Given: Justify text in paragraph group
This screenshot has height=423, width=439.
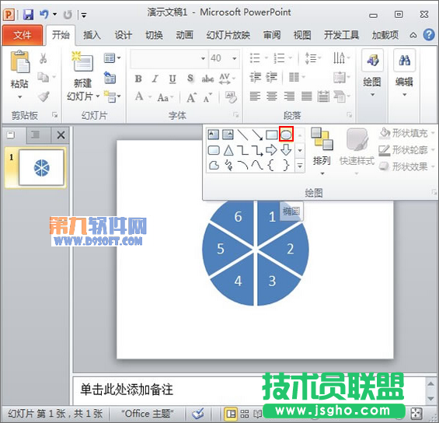Looking at the screenshot, I should (306, 96).
